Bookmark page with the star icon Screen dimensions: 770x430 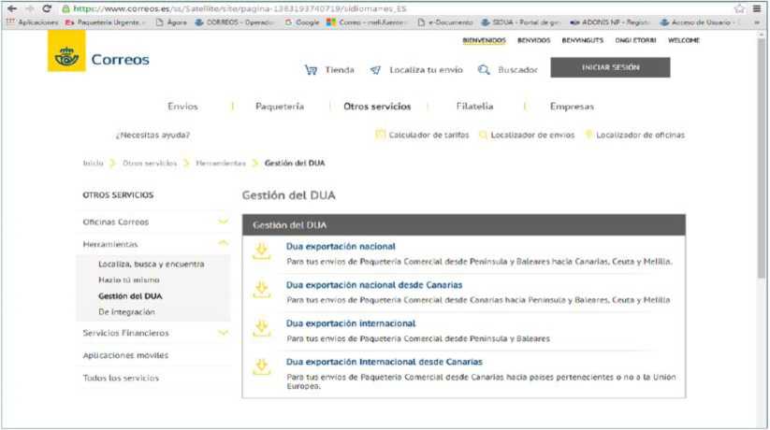739,8
